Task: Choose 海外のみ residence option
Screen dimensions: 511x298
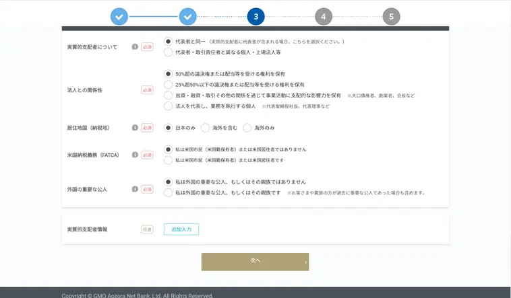Action: point(247,128)
